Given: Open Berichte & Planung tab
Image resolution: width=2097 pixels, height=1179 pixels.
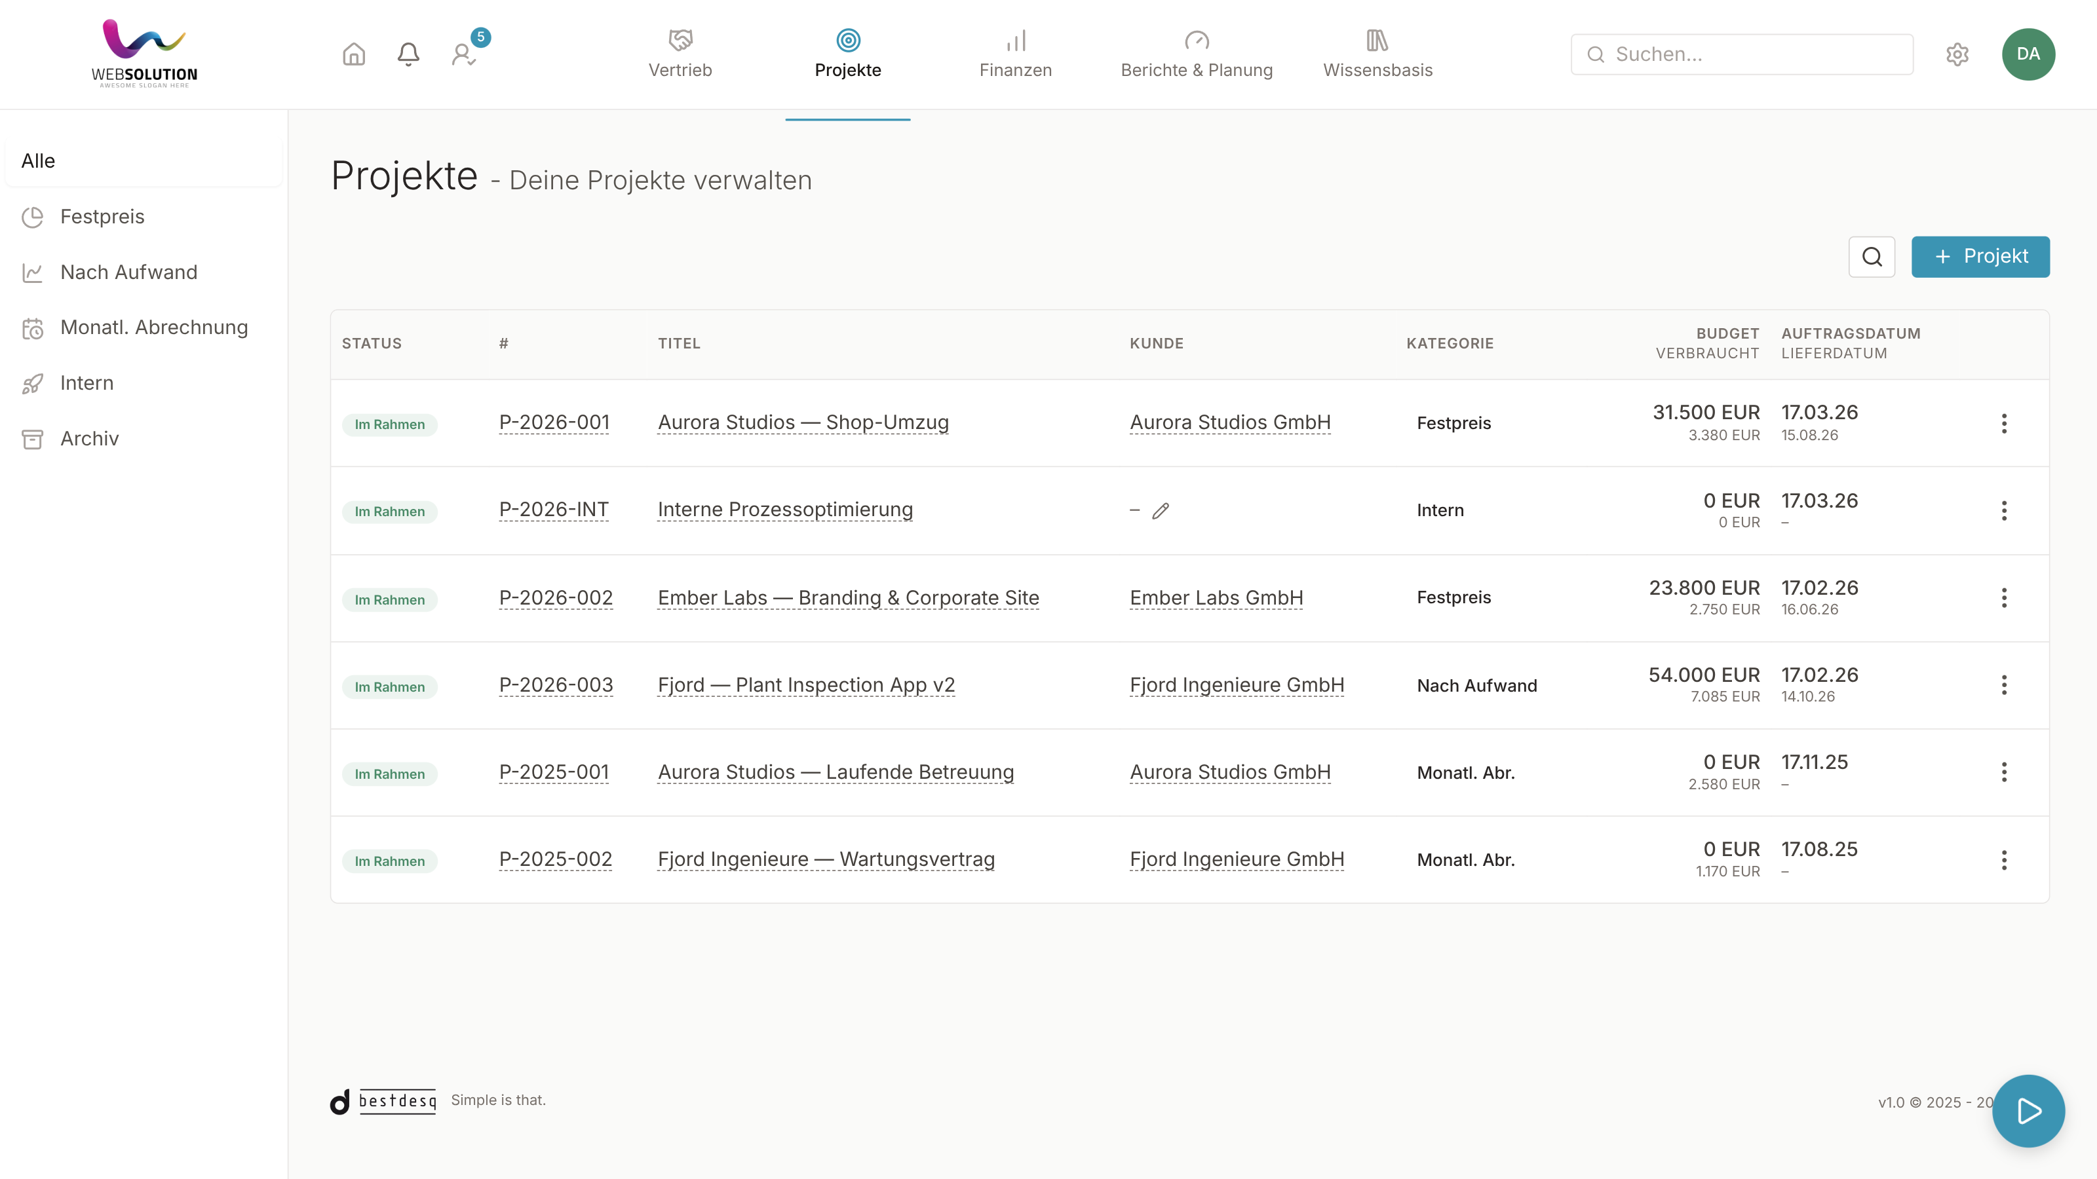Looking at the screenshot, I should point(1196,54).
